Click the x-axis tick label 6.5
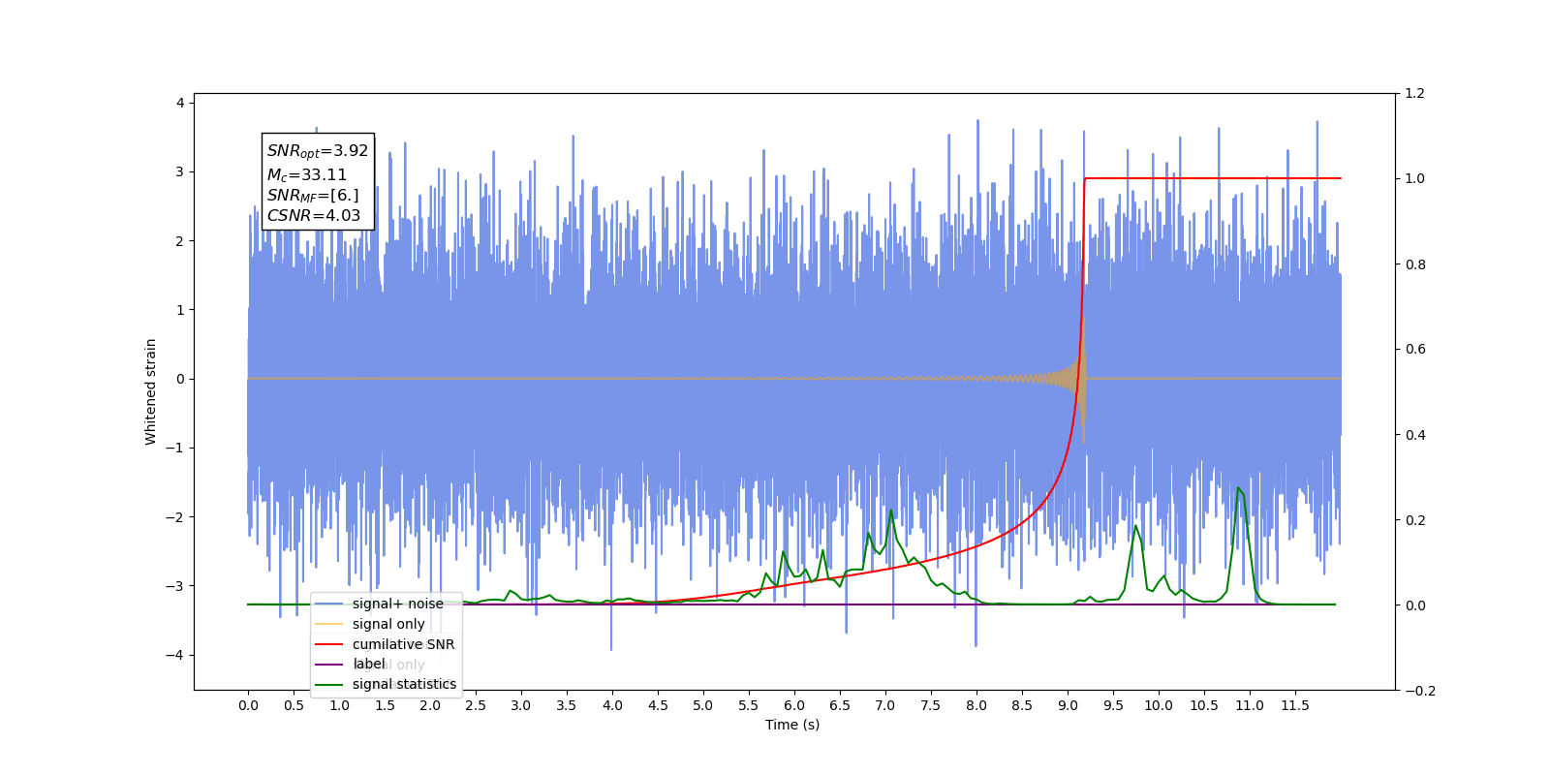Viewport: 1550px width, 775px height. (840, 705)
